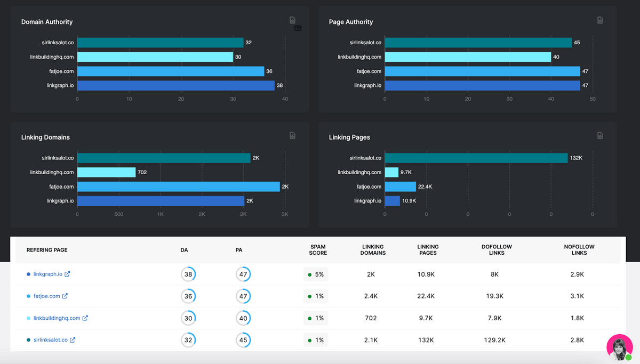Click export icon on Linking Domains chart
This screenshot has height=364, width=640.
click(293, 136)
